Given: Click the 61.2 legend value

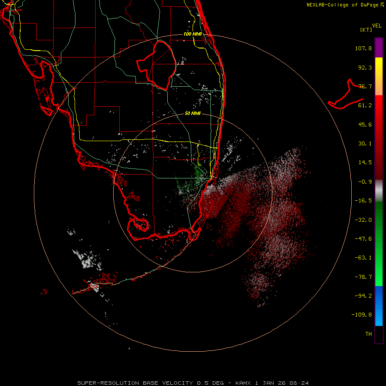Looking at the screenshot, I should click(365, 106).
